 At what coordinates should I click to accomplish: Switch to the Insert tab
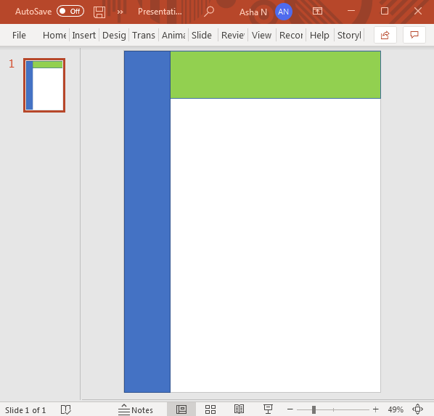(84, 35)
